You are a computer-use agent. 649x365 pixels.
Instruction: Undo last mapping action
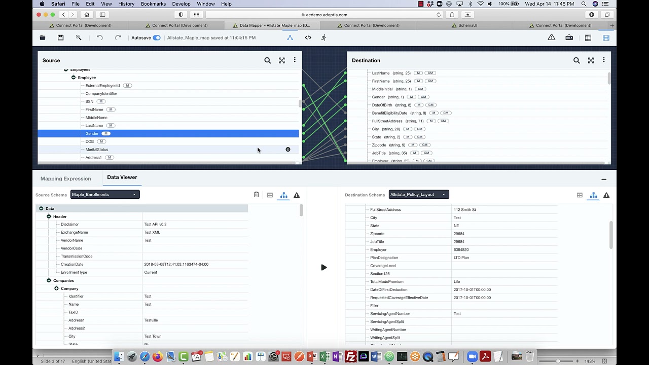tap(100, 38)
